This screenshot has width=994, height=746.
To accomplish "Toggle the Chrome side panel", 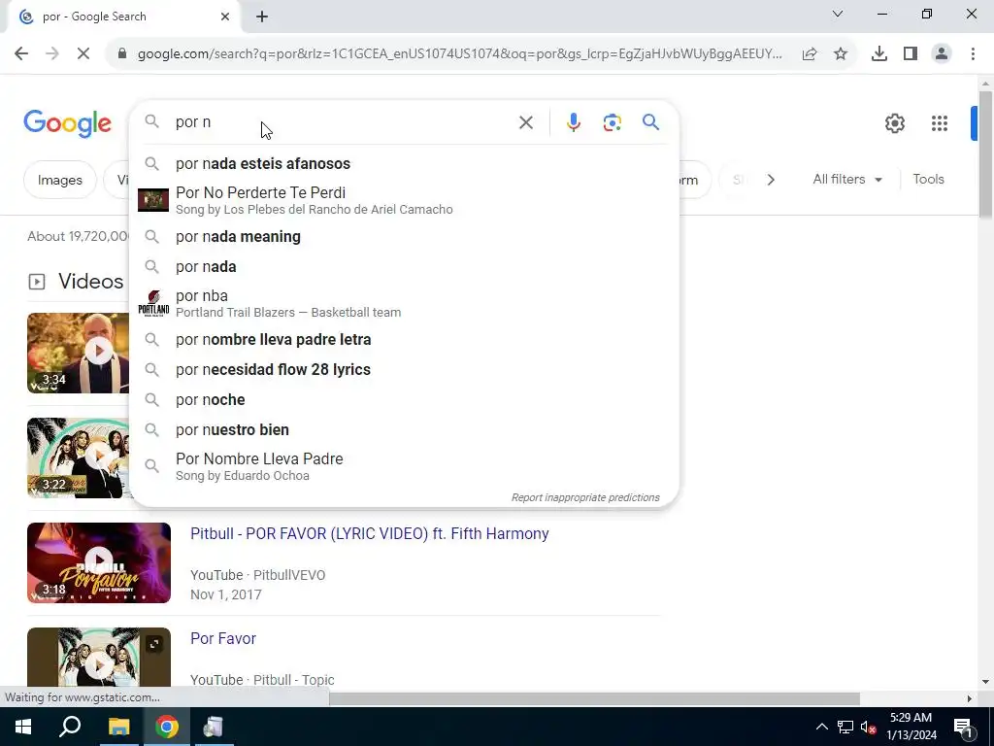I will click(x=911, y=54).
